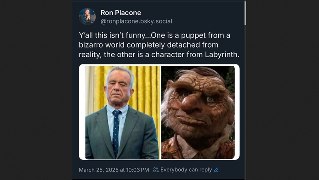Click the 10:03 PM time in the post footer

click(137, 170)
